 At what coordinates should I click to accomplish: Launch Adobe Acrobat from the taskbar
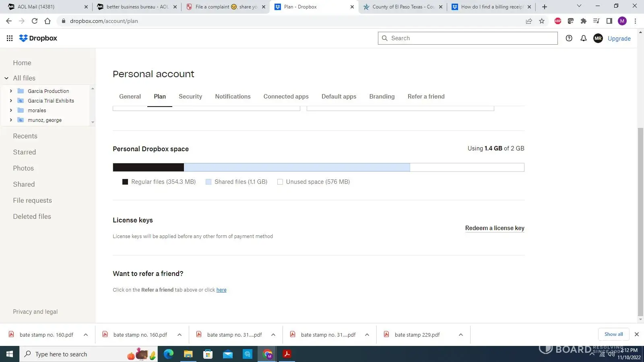pos(287,354)
